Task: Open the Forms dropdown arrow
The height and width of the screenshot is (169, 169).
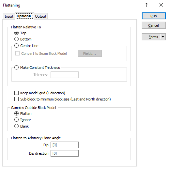Action: coord(163,37)
